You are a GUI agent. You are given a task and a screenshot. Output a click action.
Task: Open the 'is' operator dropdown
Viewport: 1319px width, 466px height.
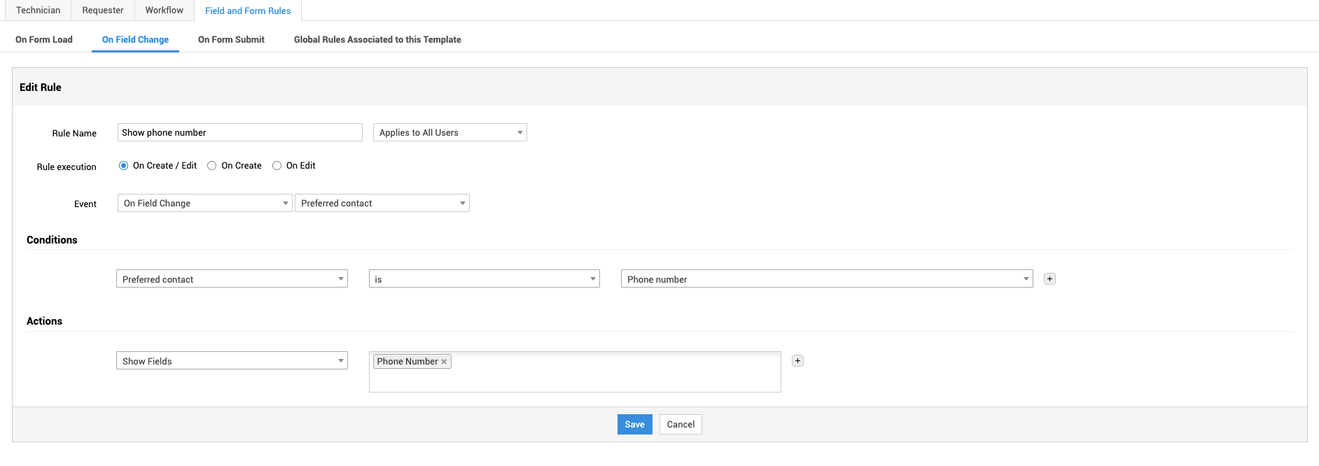click(484, 278)
